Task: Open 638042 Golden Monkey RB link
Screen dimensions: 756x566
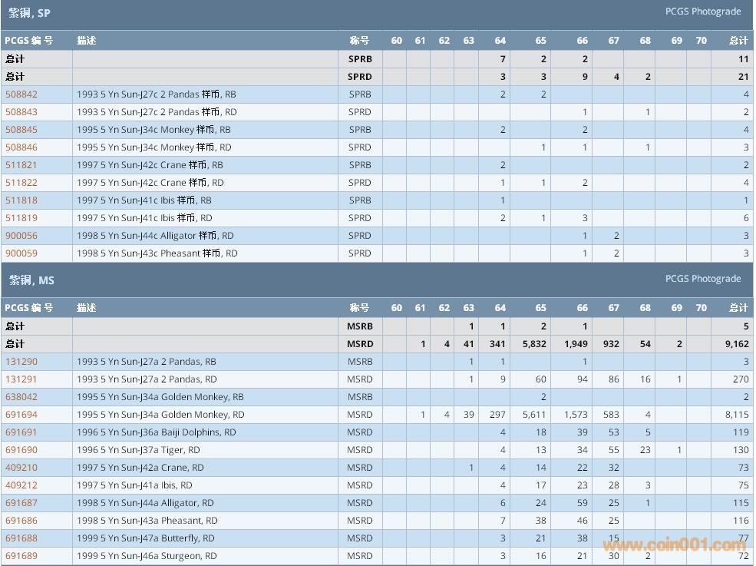Action: pos(21,397)
